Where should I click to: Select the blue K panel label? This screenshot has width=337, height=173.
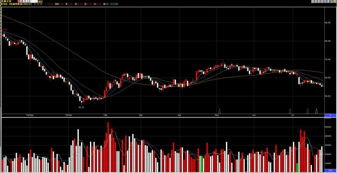pos(330,115)
